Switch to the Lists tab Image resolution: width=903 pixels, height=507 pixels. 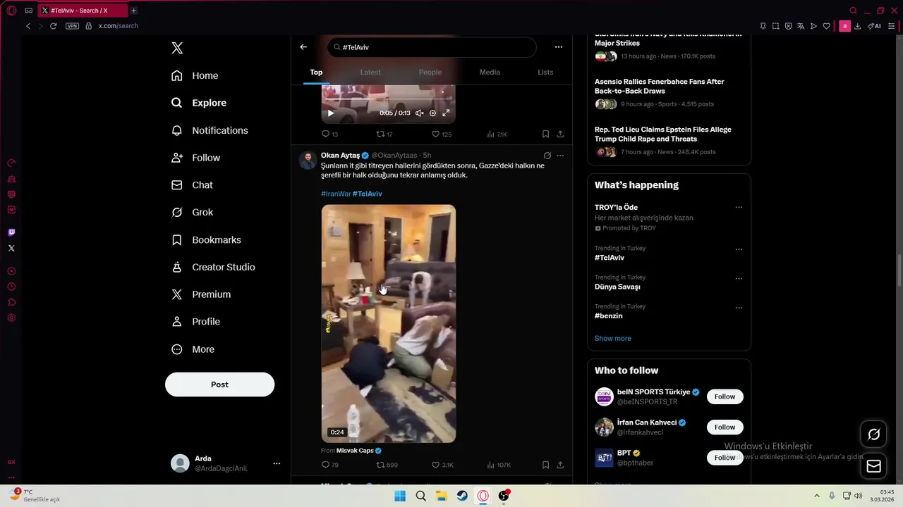coord(545,72)
